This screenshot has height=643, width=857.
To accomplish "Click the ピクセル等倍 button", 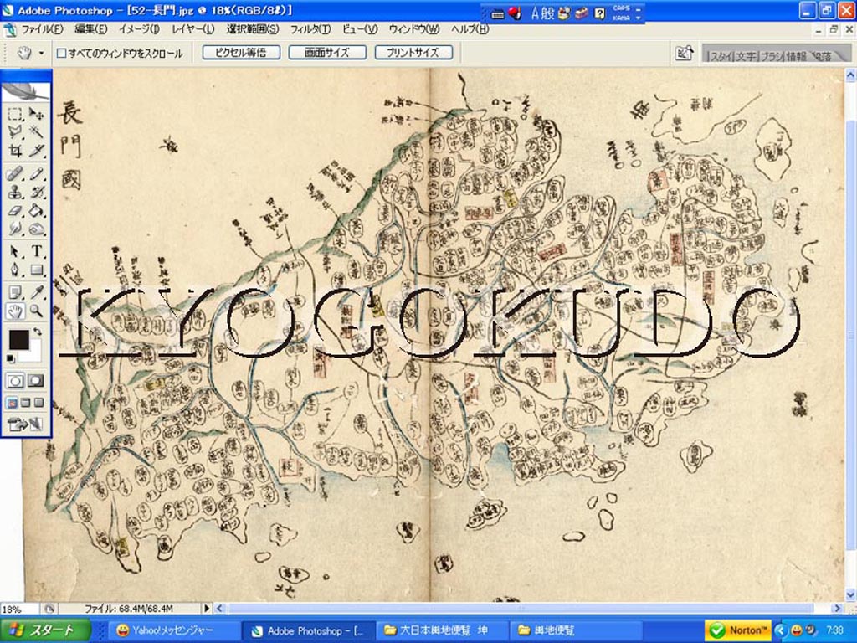I will pyautogui.click(x=241, y=53).
